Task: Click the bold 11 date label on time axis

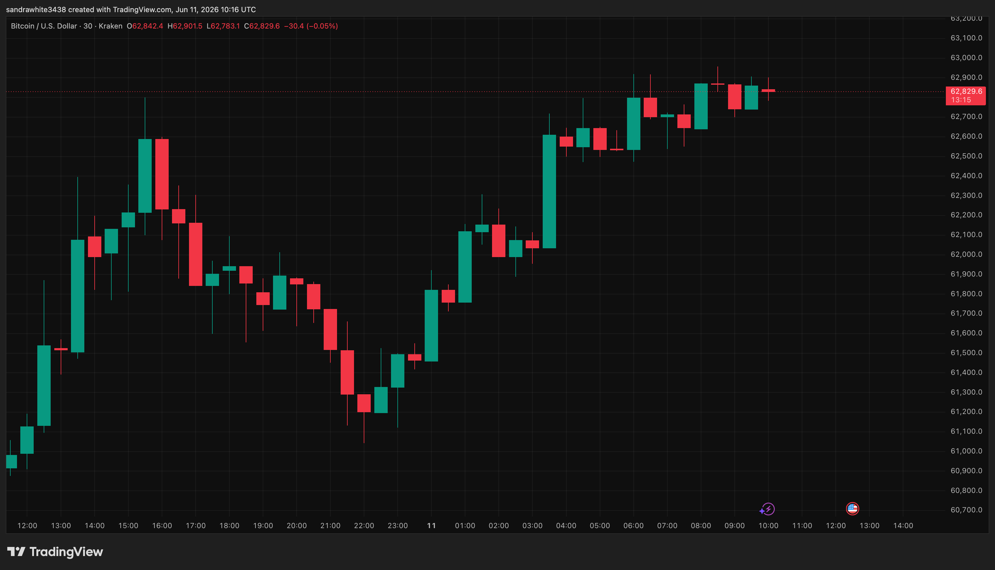Action: [431, 525]
